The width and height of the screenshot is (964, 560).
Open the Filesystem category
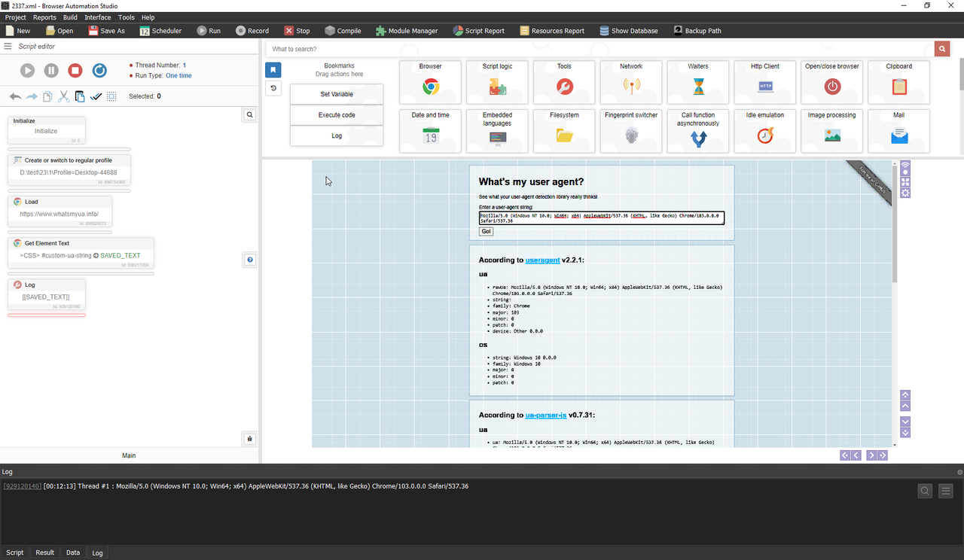click(564, 131)
